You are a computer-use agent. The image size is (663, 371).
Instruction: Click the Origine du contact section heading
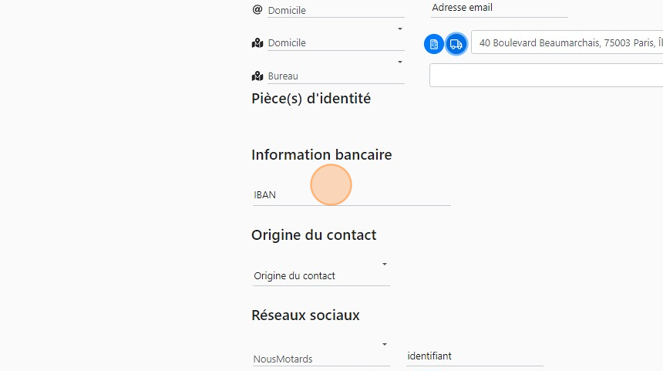(x=314, y=235)
